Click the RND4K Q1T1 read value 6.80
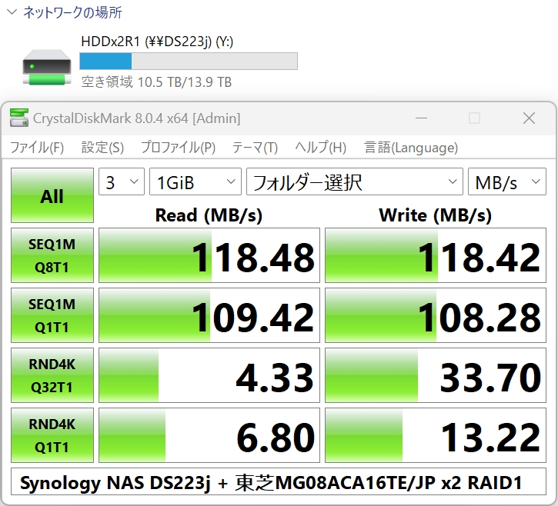Viewport: 558px width, 506px height. tap(209, 435)
